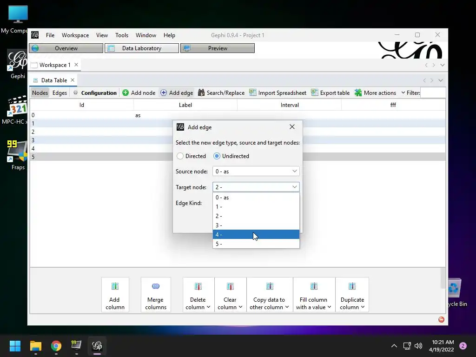
Task: Switch to the Preview perspective
Action: point(218,48)
